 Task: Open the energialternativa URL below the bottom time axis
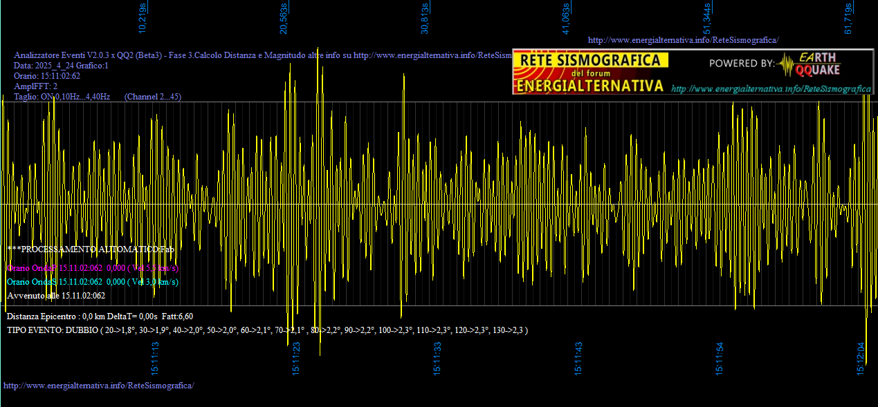pyautogui.click(x=99, y=385)
